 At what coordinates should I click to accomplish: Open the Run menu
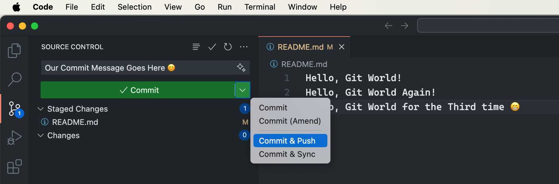(225, 7)
